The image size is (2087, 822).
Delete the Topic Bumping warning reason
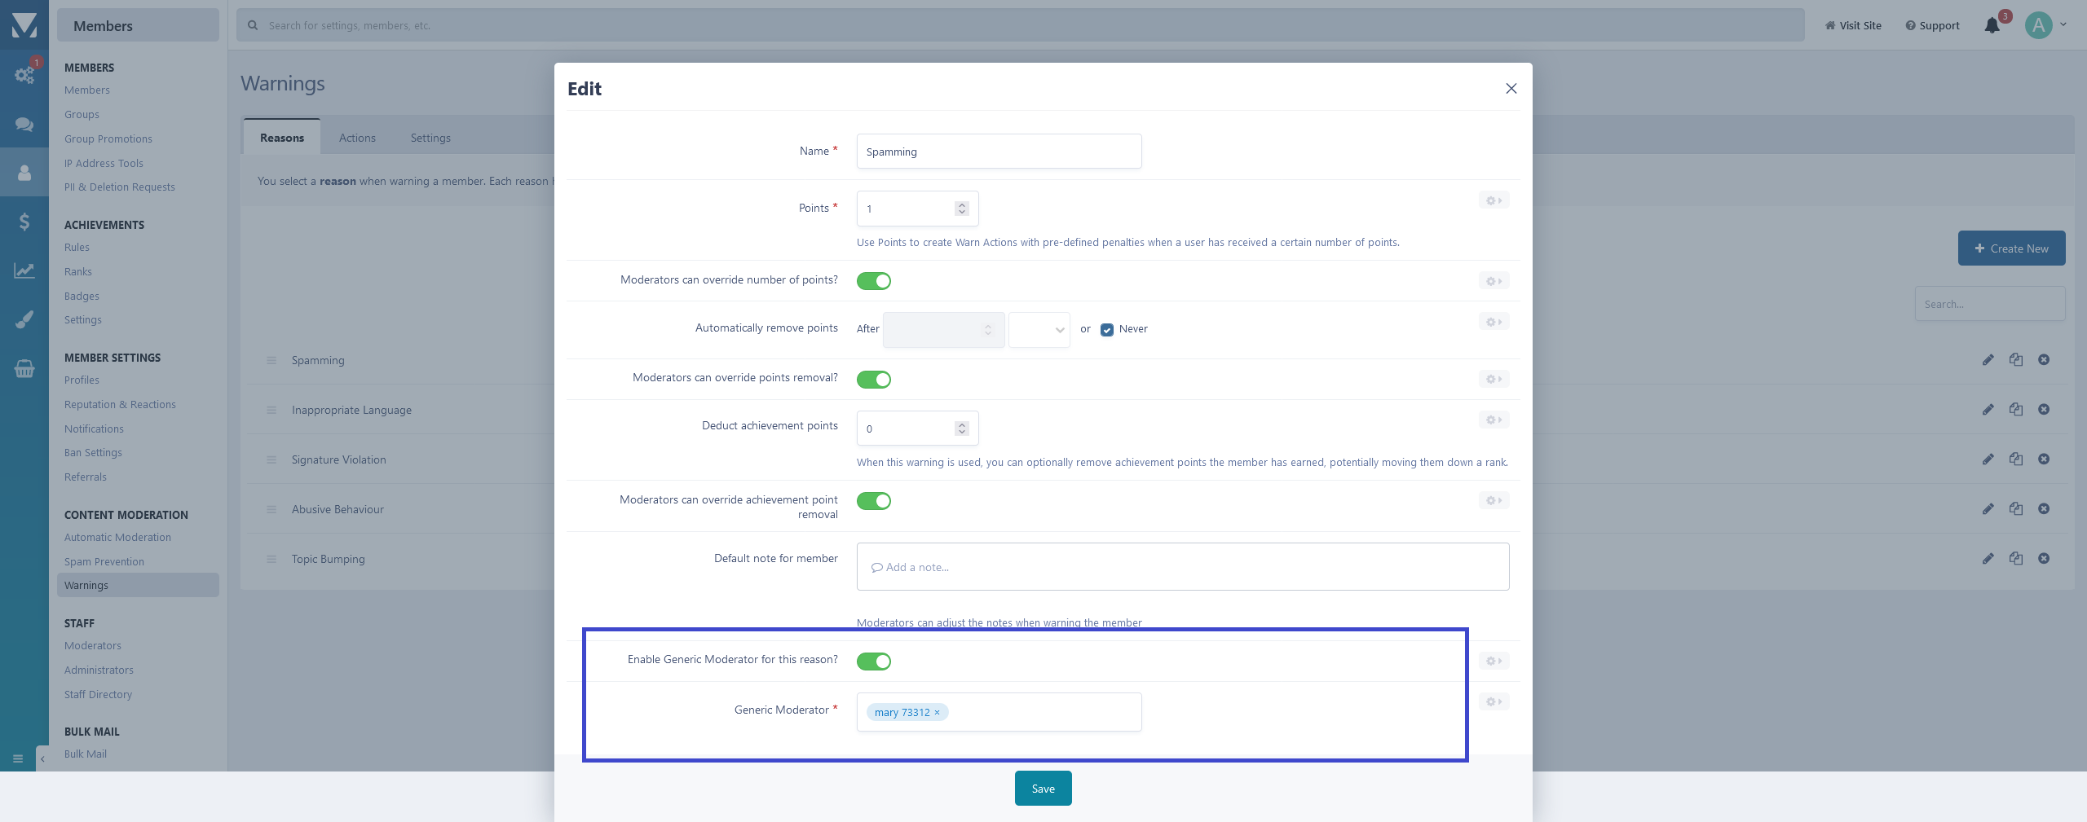(x=2044, y=559)
